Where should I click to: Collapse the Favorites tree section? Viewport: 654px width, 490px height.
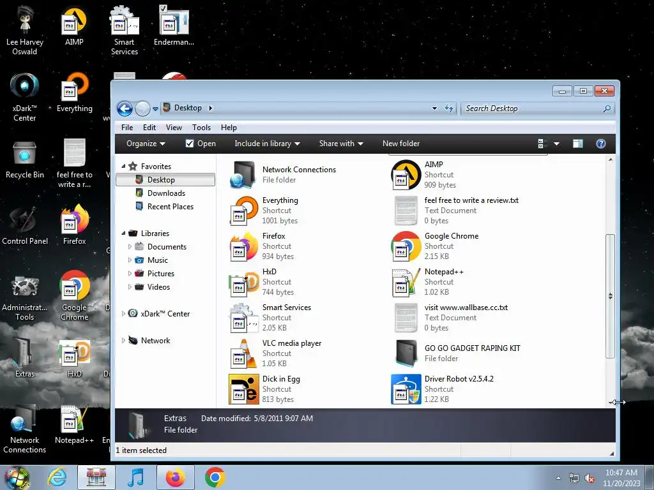(123, 167)
